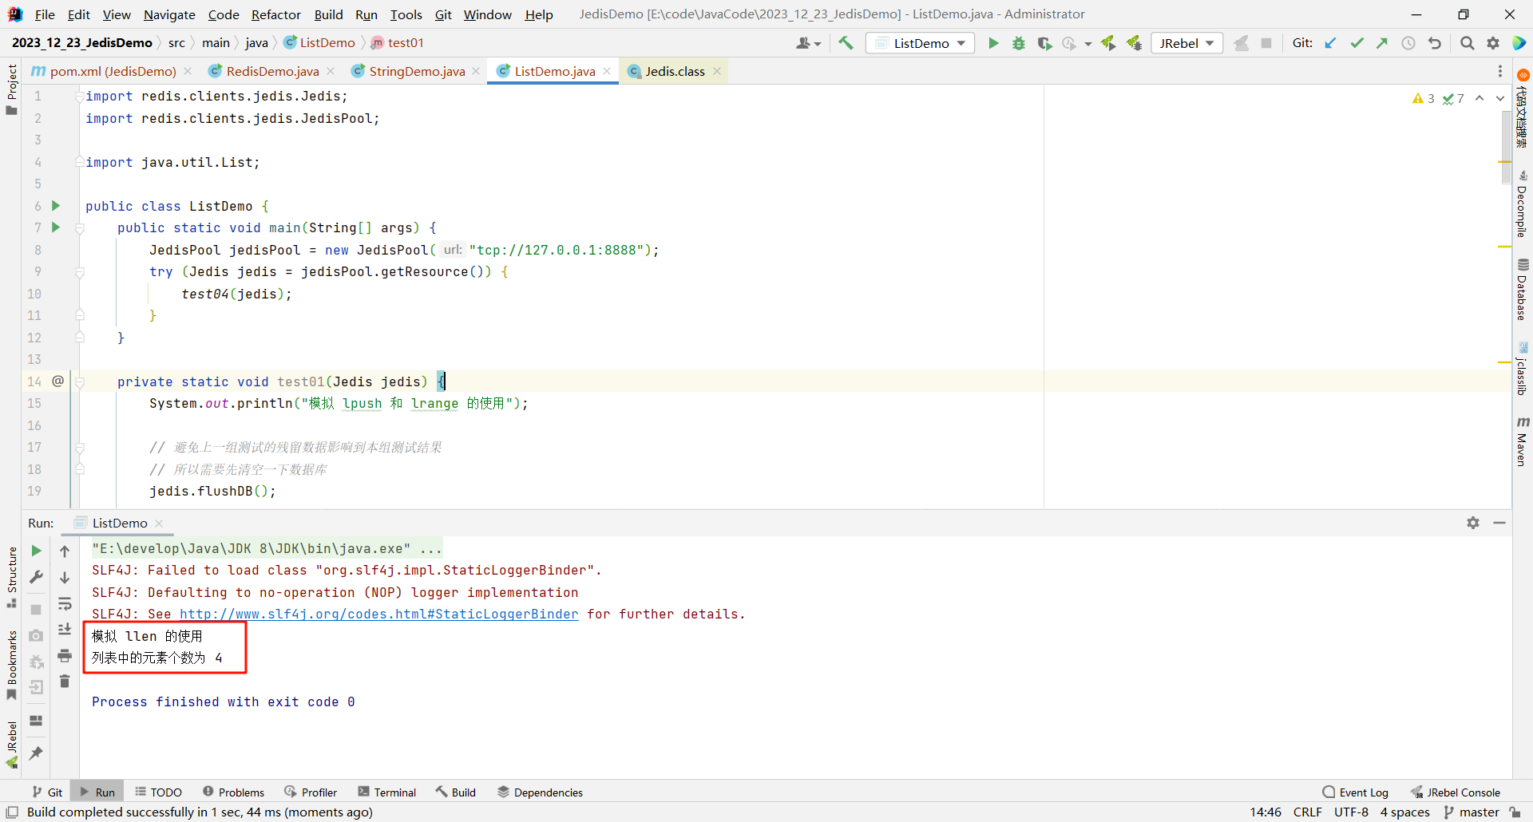This screenshot has height=822, width=1533.
Task: Rerun ListDemo in Run panel
Action: [x=36, y=551]
